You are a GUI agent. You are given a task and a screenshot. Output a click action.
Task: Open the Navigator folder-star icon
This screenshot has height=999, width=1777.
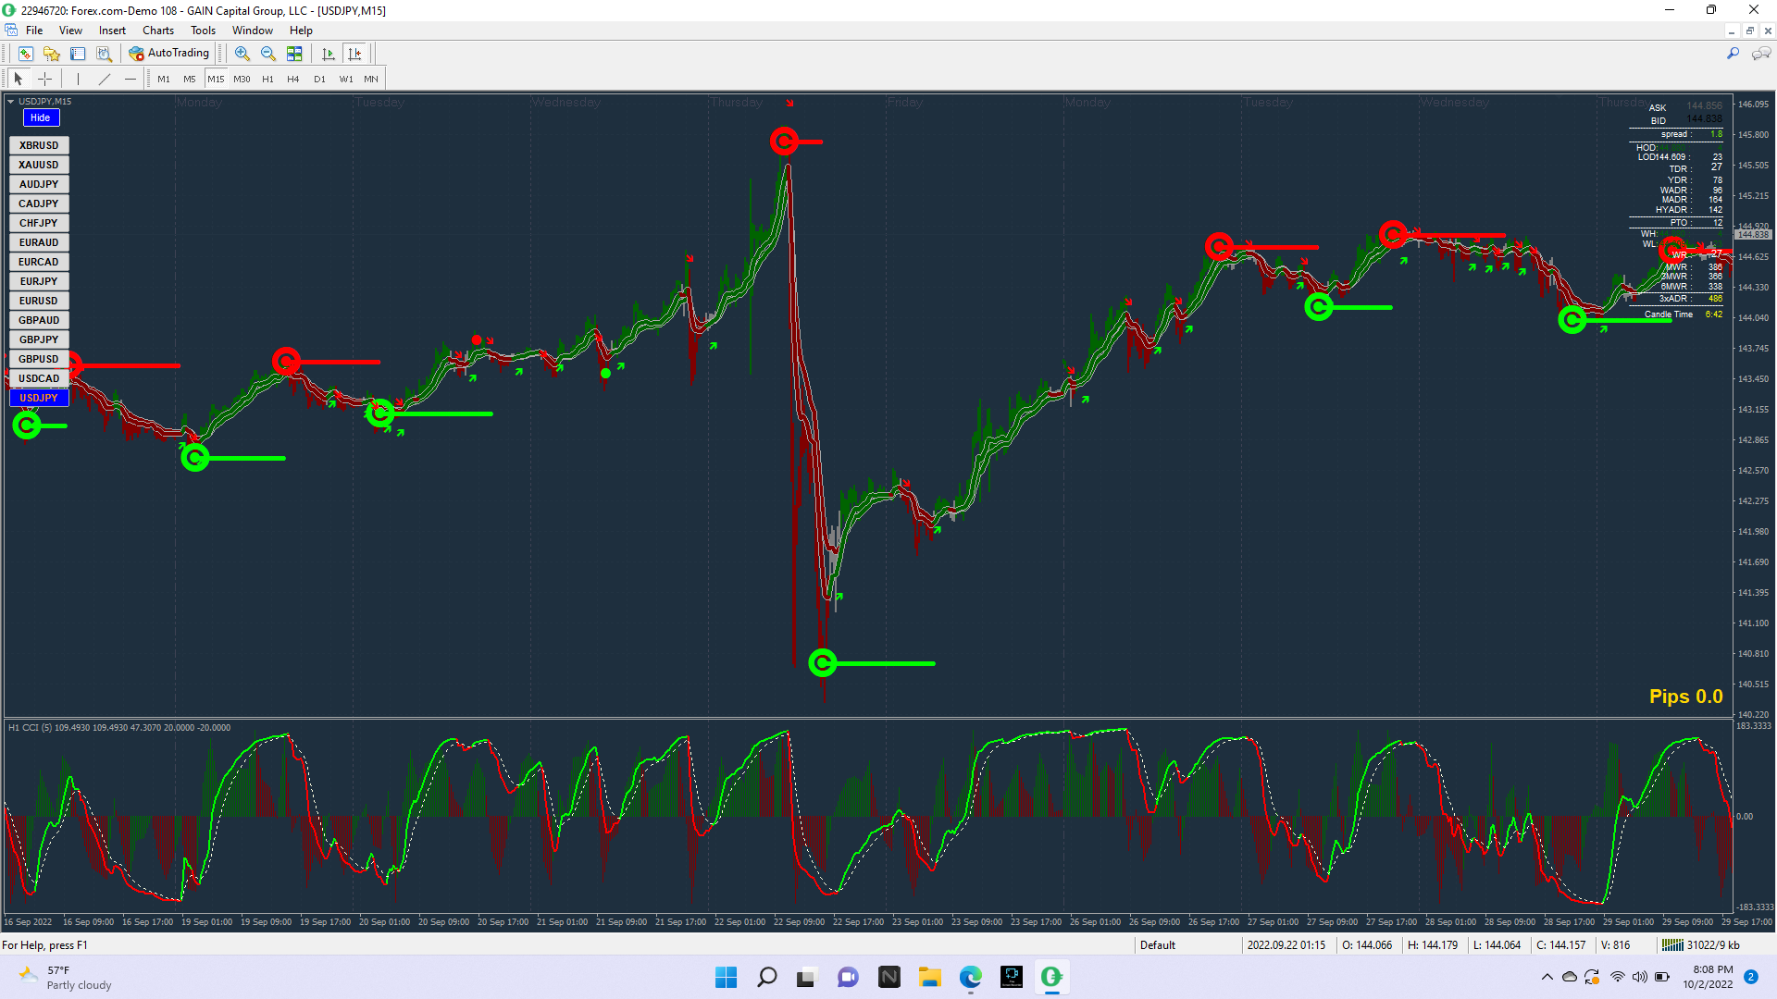tap(52, 54)
